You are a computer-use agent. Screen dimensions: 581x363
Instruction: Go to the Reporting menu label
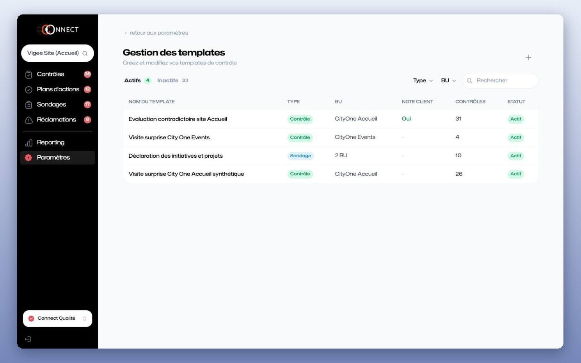click(x=51, y=142)
